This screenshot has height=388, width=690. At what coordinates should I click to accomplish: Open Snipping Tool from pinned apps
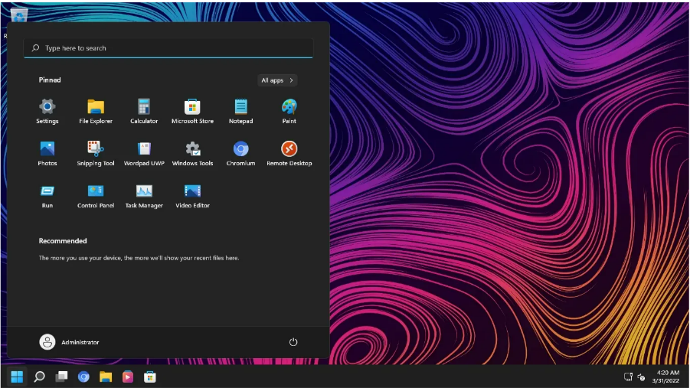coord(96,154)
